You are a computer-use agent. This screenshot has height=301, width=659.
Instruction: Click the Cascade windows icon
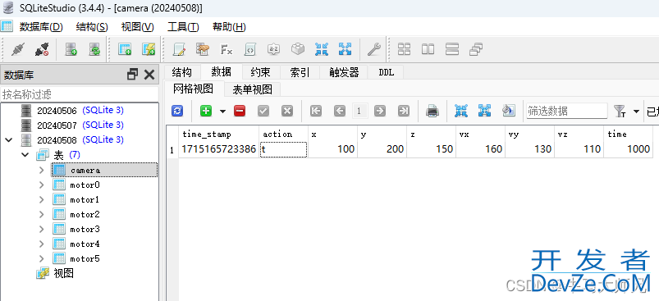[x=476, y=49]
